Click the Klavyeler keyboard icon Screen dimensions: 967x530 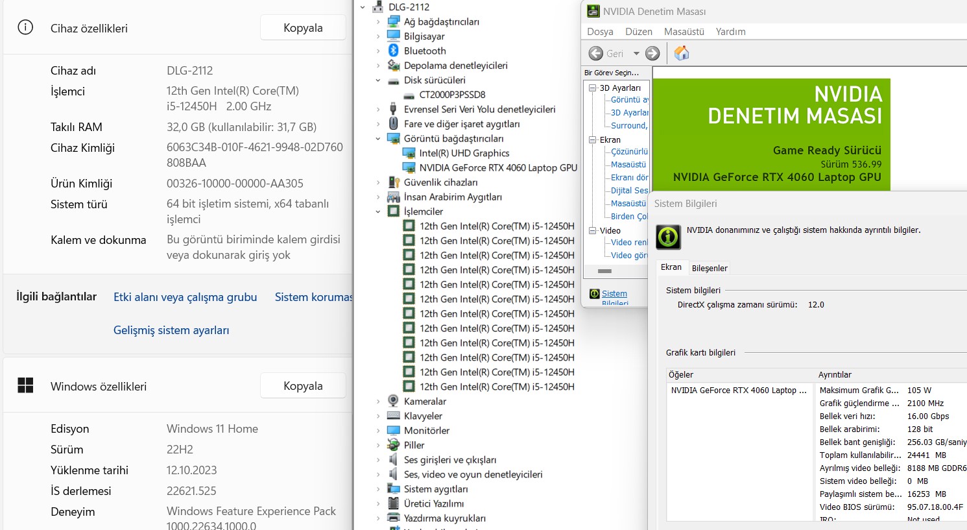(393, 416)
